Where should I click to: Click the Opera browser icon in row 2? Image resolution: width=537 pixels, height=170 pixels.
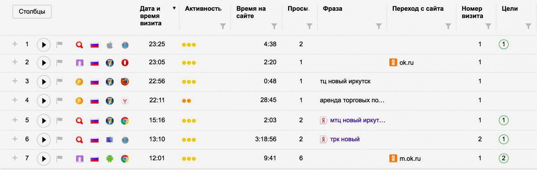click(125, 63)
